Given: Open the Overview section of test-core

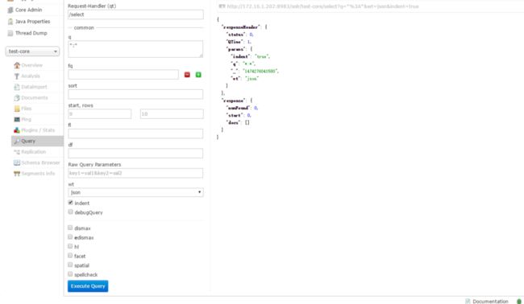Looking at the screenshot, I should (31, 65).
